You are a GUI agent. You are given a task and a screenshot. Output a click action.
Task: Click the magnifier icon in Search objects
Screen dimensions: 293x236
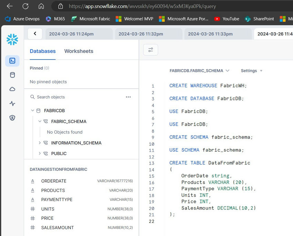point(32,97)
